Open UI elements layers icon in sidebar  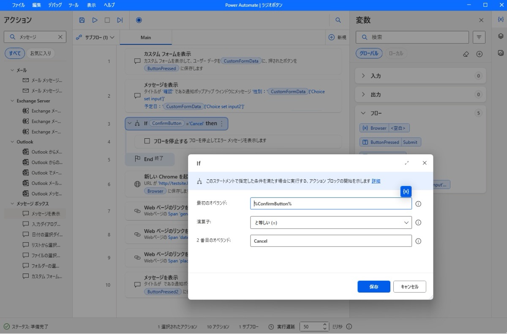(500, 36)
